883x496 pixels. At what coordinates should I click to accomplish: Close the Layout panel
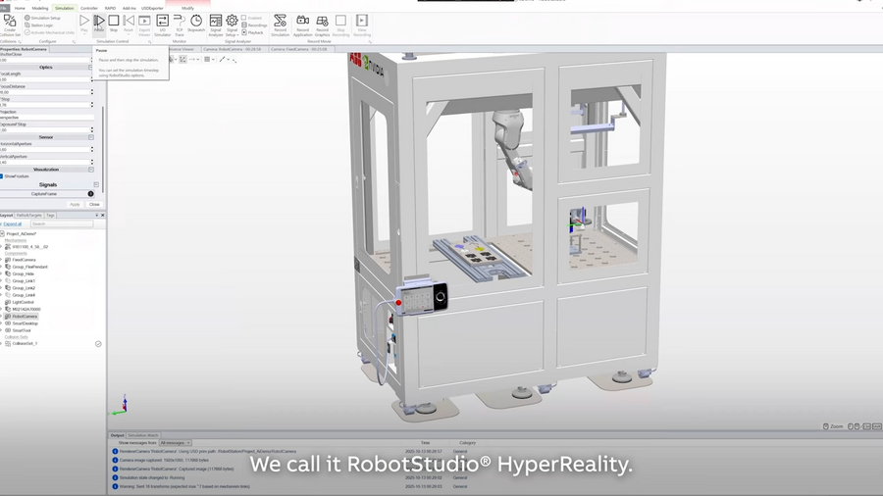(x=102, y=216)
